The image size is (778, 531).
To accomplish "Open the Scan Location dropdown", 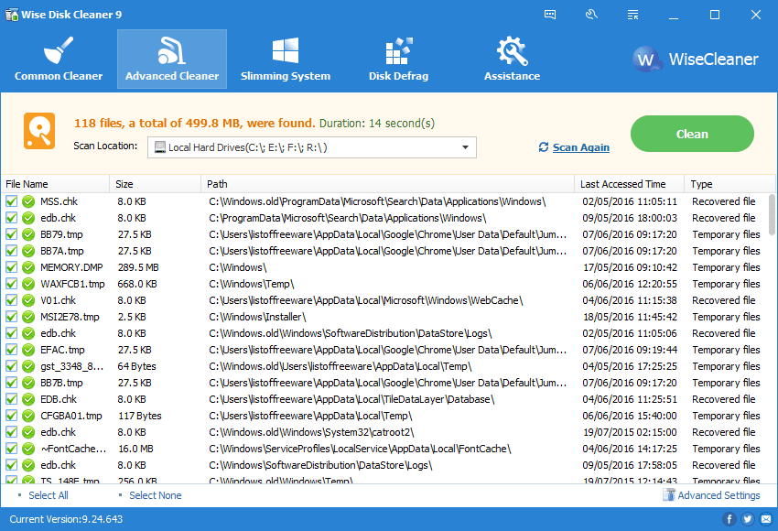I will pos(311,147).
